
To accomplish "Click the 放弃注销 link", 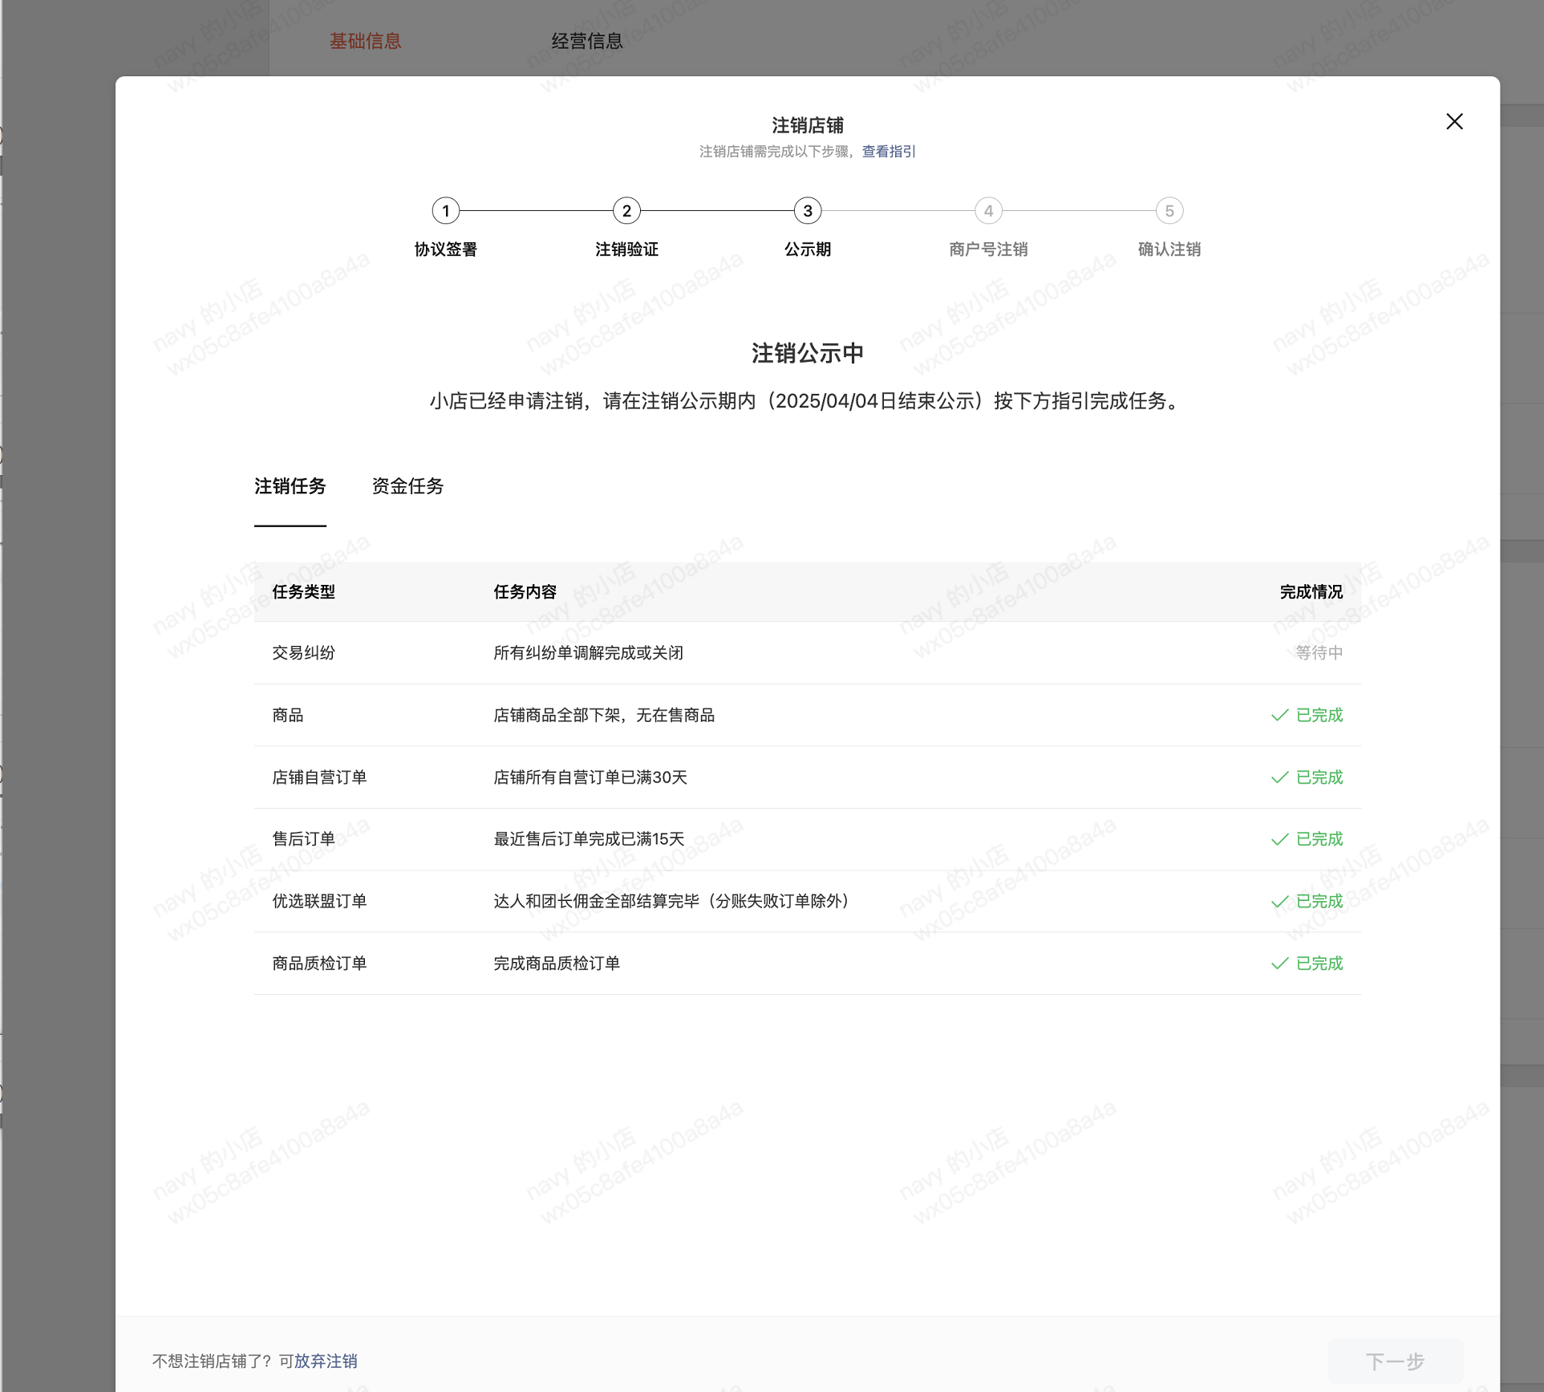I will click(326, 1361).
